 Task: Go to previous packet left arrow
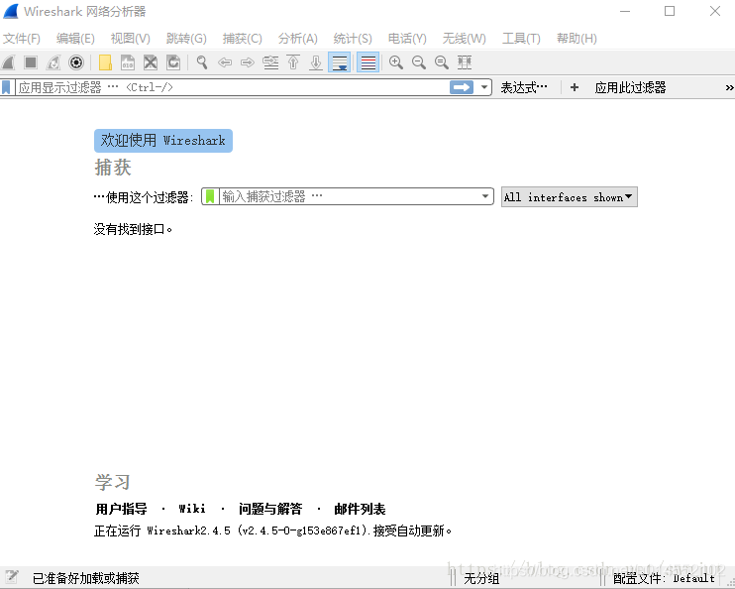(x=225, y=62)
